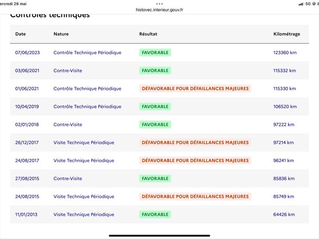Tap the histovec.interieur.gouv.fr address bar
The image size is (319, 239).
click(159, 10)
